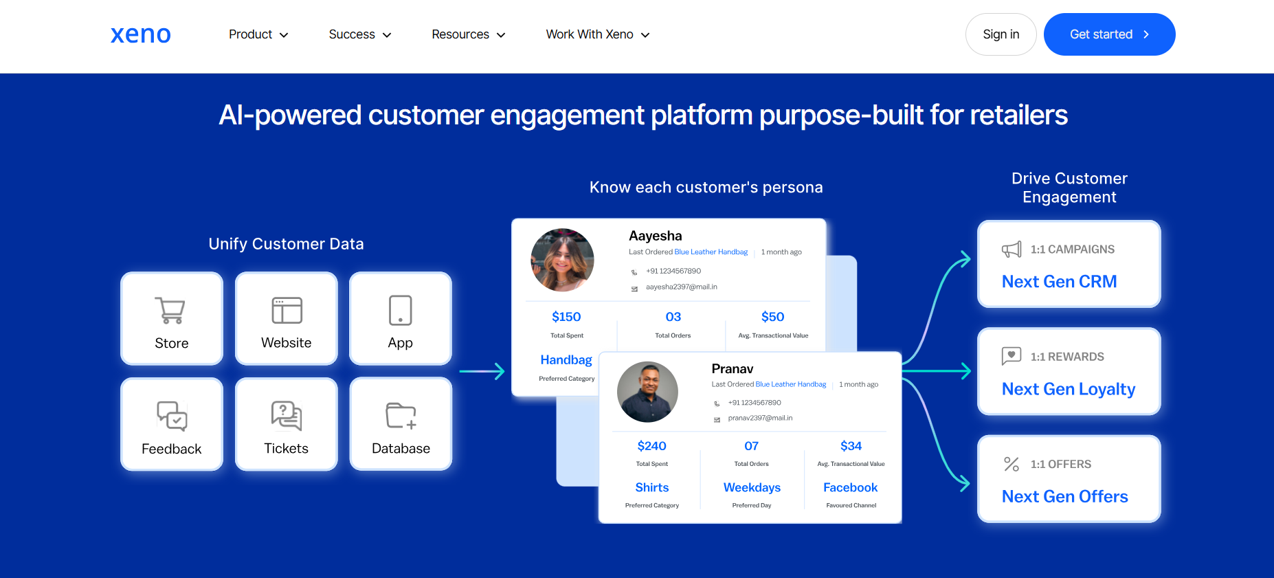Expand the Product dropdown menu
1274x578 pixels.
click(x=258, y=34)
